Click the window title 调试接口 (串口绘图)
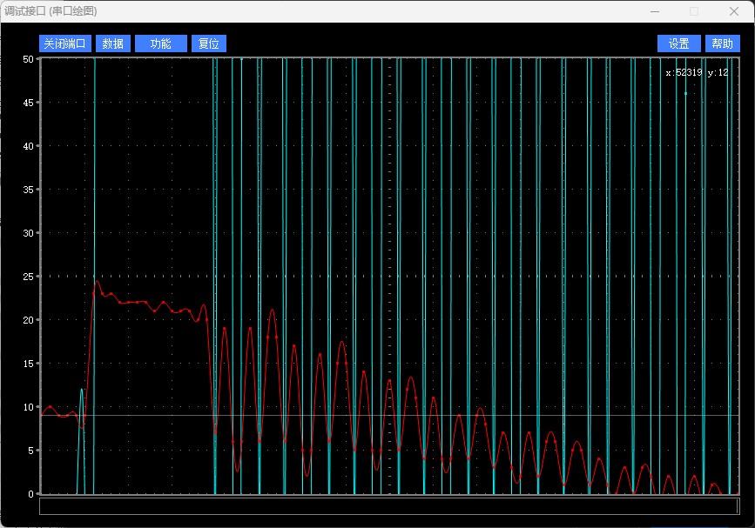755x528 pixels. click(x=51, y=11)
